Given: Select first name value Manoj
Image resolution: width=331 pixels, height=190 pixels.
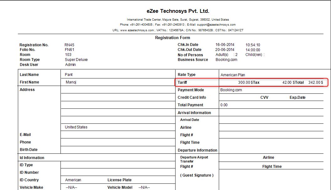Looking at the screenshot, I should (71, 82).
